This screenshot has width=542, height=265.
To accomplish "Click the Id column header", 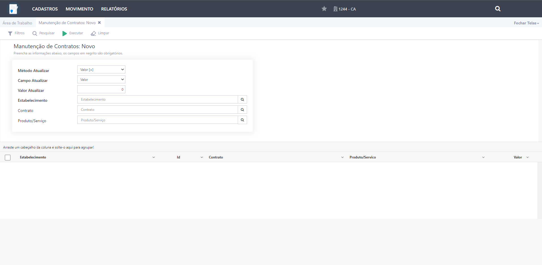I will tap(179, 157).
